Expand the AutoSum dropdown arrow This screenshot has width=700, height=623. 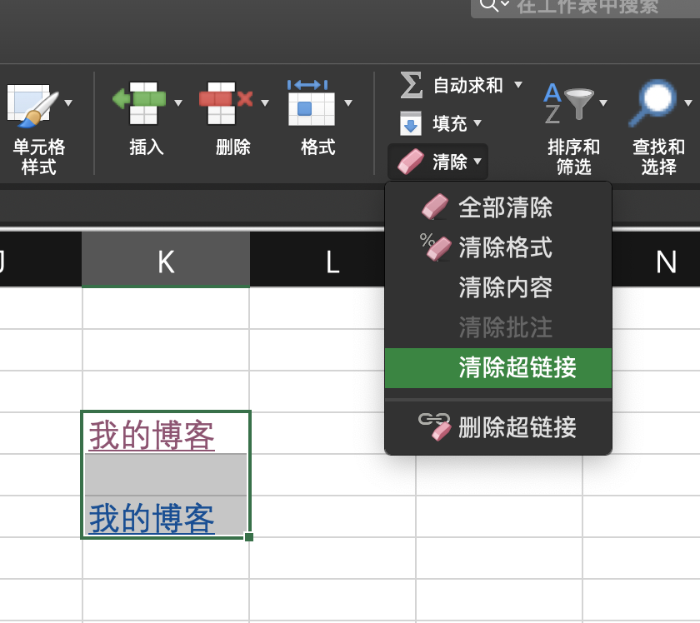[x=518, y=84]
